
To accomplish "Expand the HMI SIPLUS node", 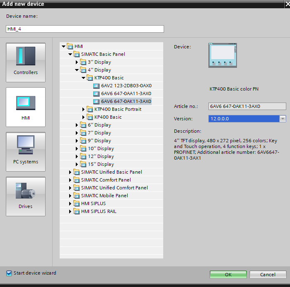I will pos(70,203).
